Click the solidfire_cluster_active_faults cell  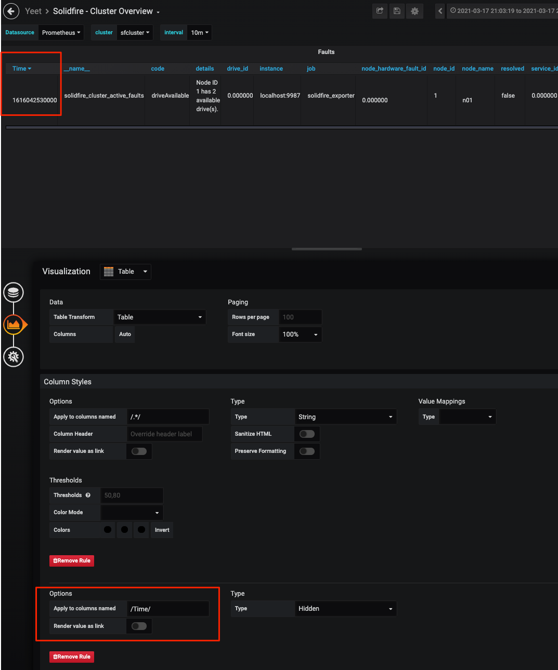(104, 96)
